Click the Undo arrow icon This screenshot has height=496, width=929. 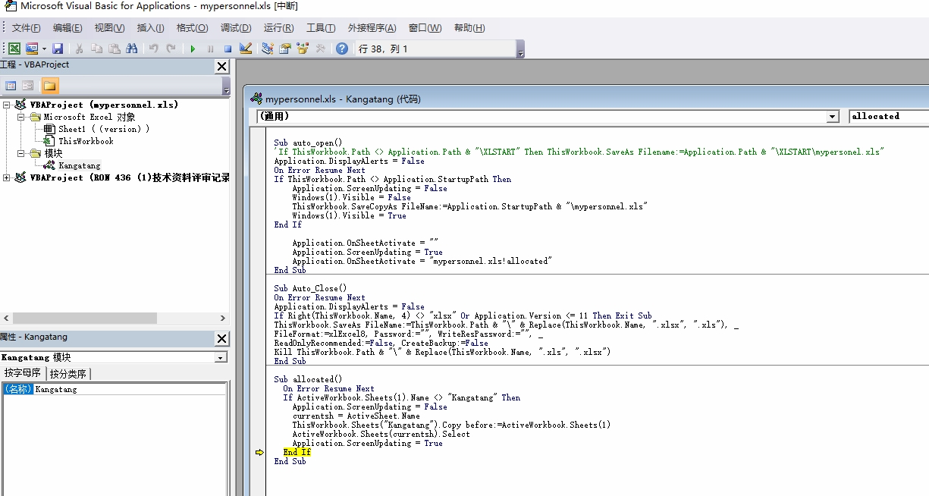point(153,49)
